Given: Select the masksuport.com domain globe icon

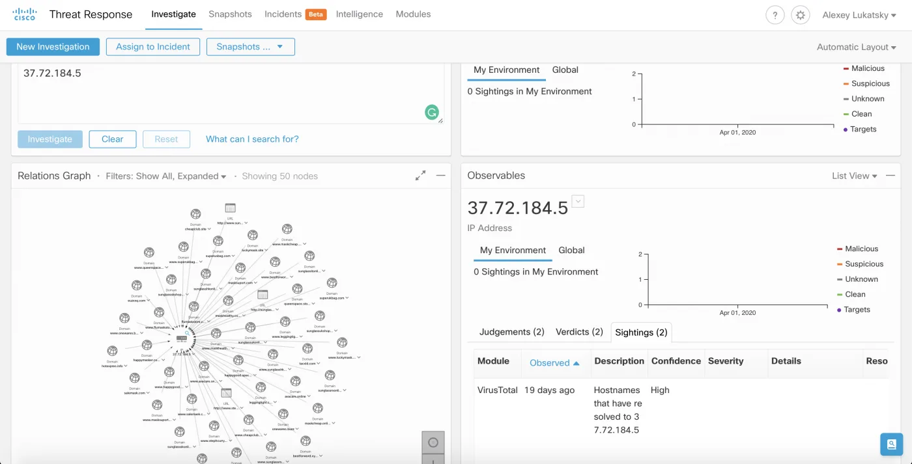Looking at the screenshot, I should pos(240,267).
